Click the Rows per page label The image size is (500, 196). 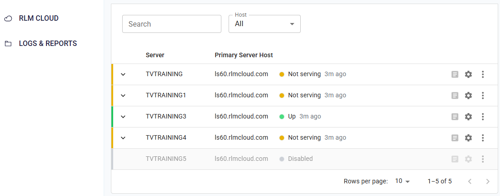click(366, 181)
